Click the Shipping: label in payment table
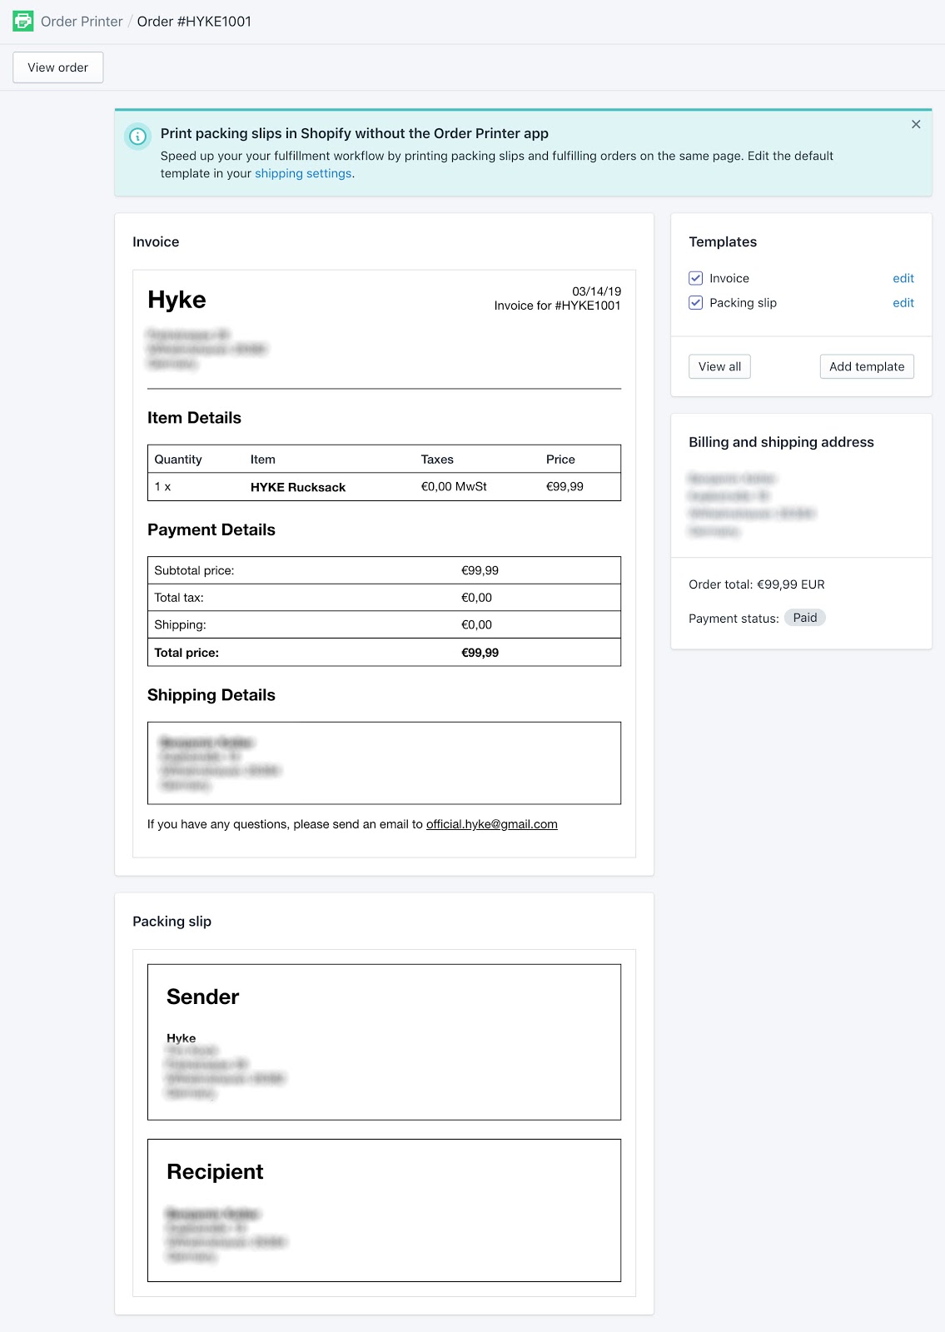Viewport: 945px width, 1332px height. pyautogui.click(x=180, y=625)
